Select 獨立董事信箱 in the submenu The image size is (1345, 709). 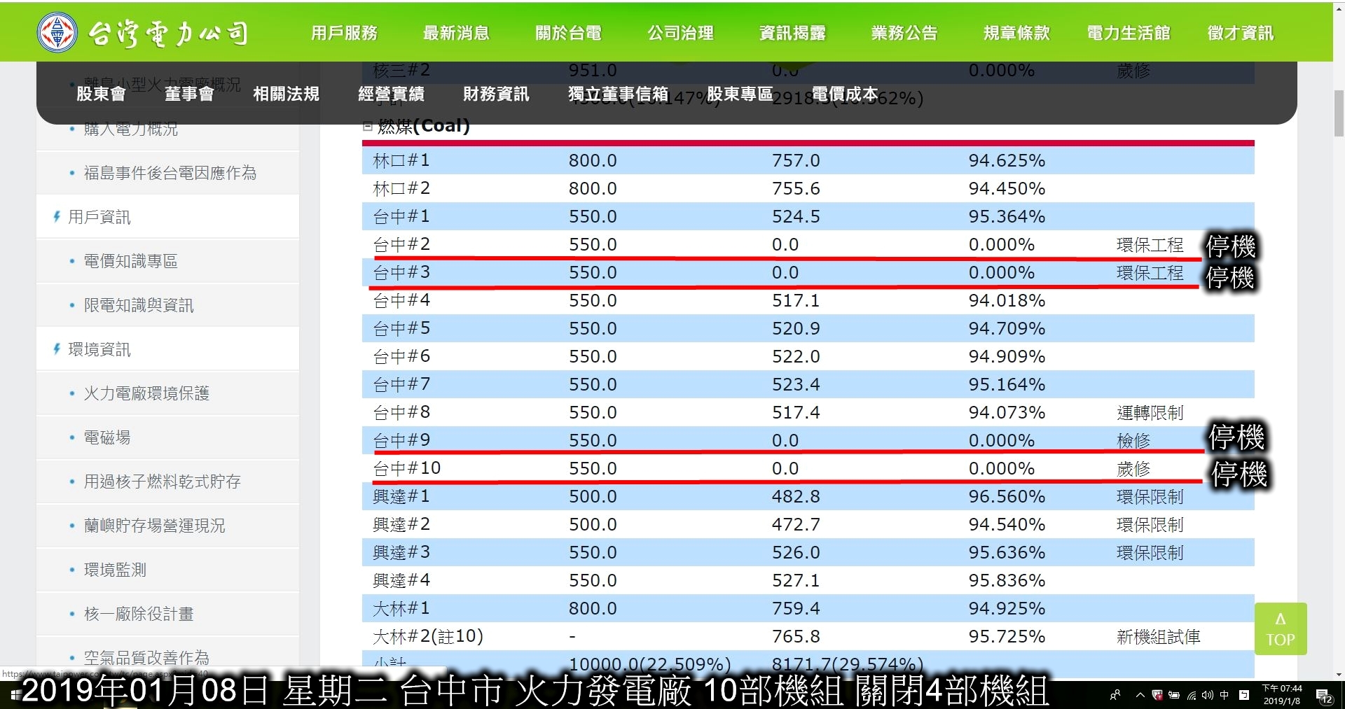pyautogui.click(x=619, y=94)
